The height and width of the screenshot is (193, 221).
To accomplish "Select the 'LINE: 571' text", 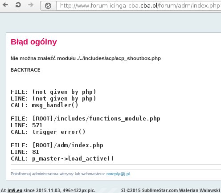I will point(27,125).
